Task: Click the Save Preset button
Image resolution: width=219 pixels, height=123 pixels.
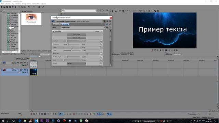Action: 77,38
